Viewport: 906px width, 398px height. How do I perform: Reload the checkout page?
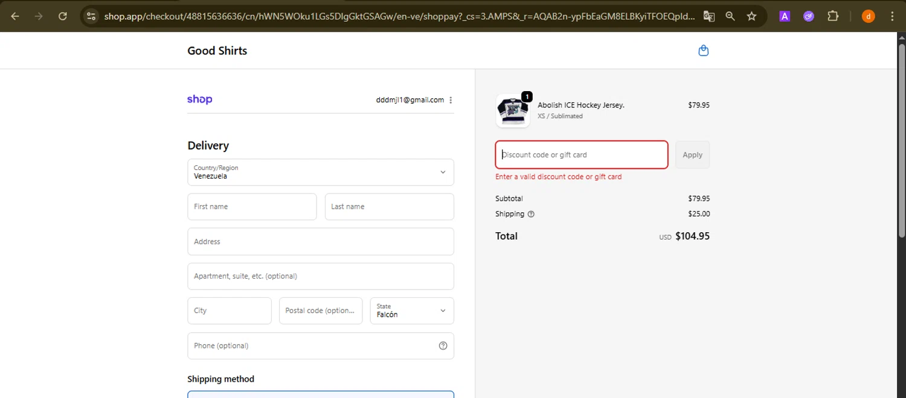coord(63,16)
